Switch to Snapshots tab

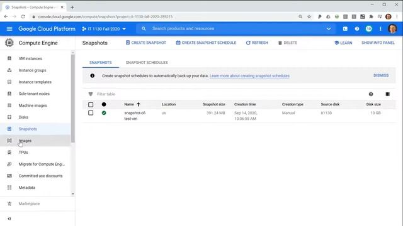(101, 63)
